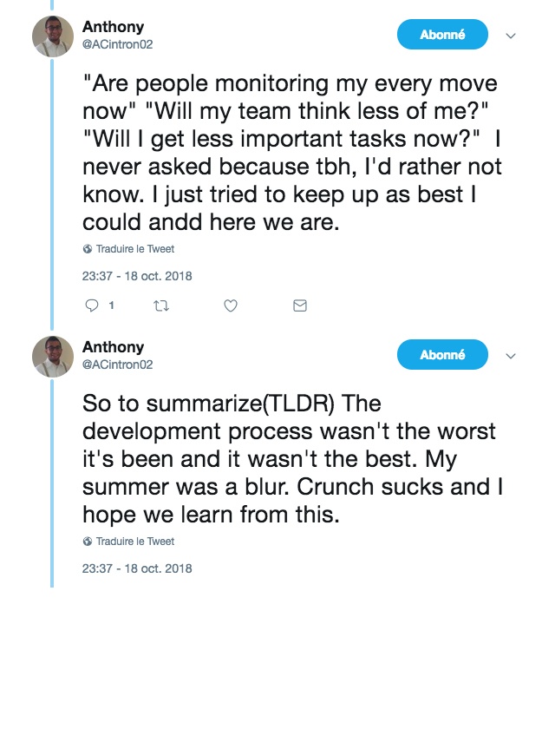The image size is (542, 729).
Task: Send the first tweet by direct message
Action: point(300,305)
